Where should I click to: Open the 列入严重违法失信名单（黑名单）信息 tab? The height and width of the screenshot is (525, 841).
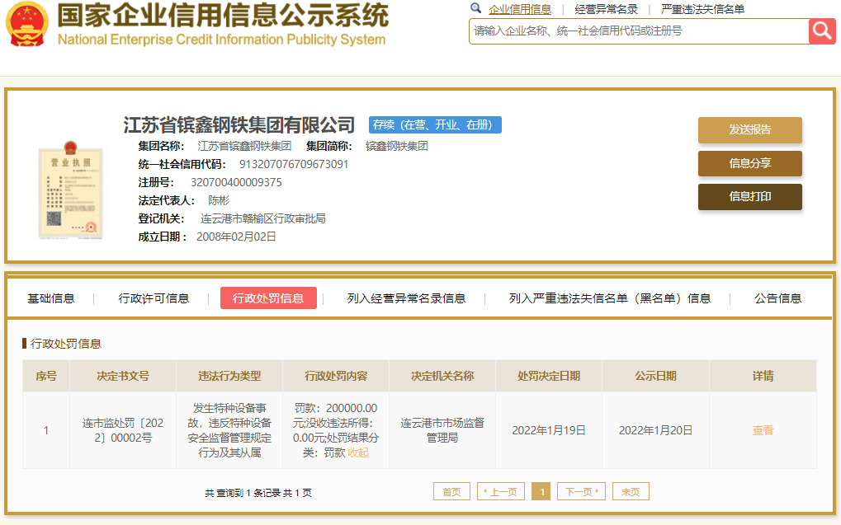(610, 298)
